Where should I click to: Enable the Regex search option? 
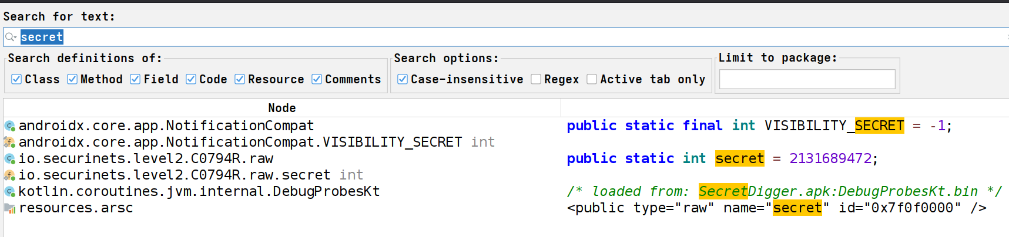[x=536, y=79]
